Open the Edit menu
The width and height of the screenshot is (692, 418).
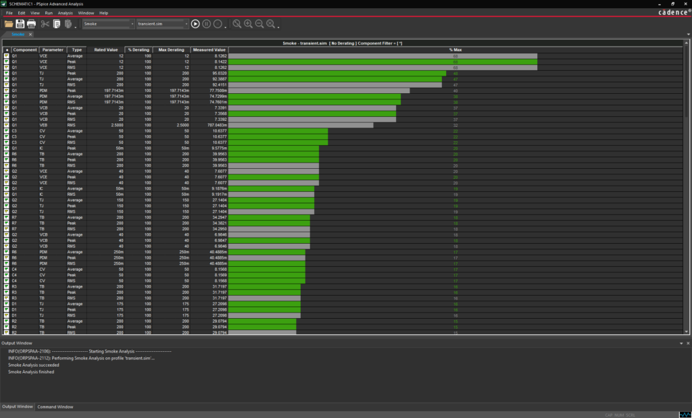tap(22, 14)
